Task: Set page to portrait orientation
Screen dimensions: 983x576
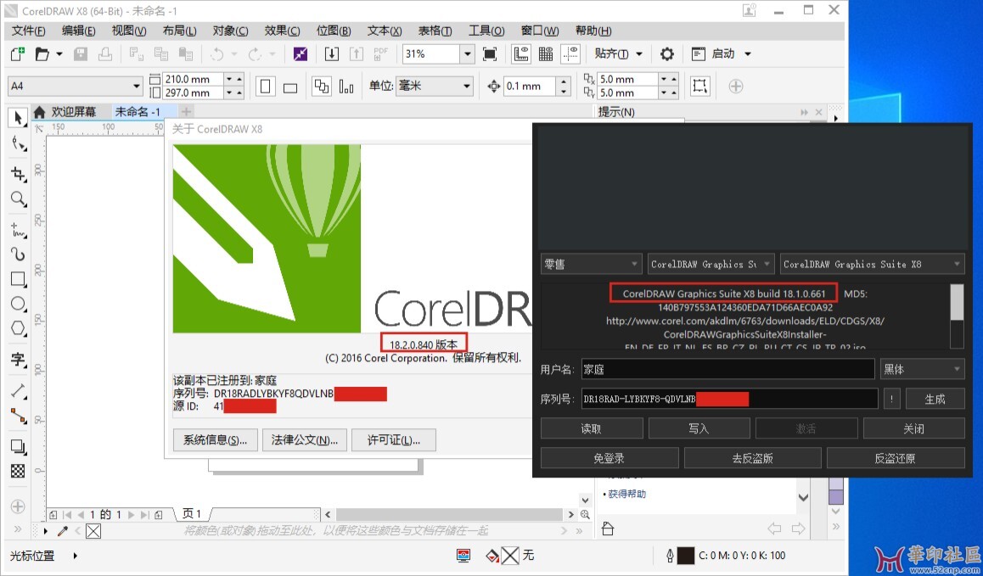Action: [265, 86]
